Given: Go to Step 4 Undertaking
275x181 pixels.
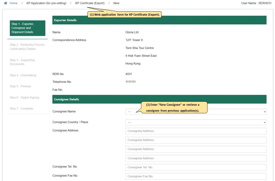Looking at the screenshot, I should [23, 75].
